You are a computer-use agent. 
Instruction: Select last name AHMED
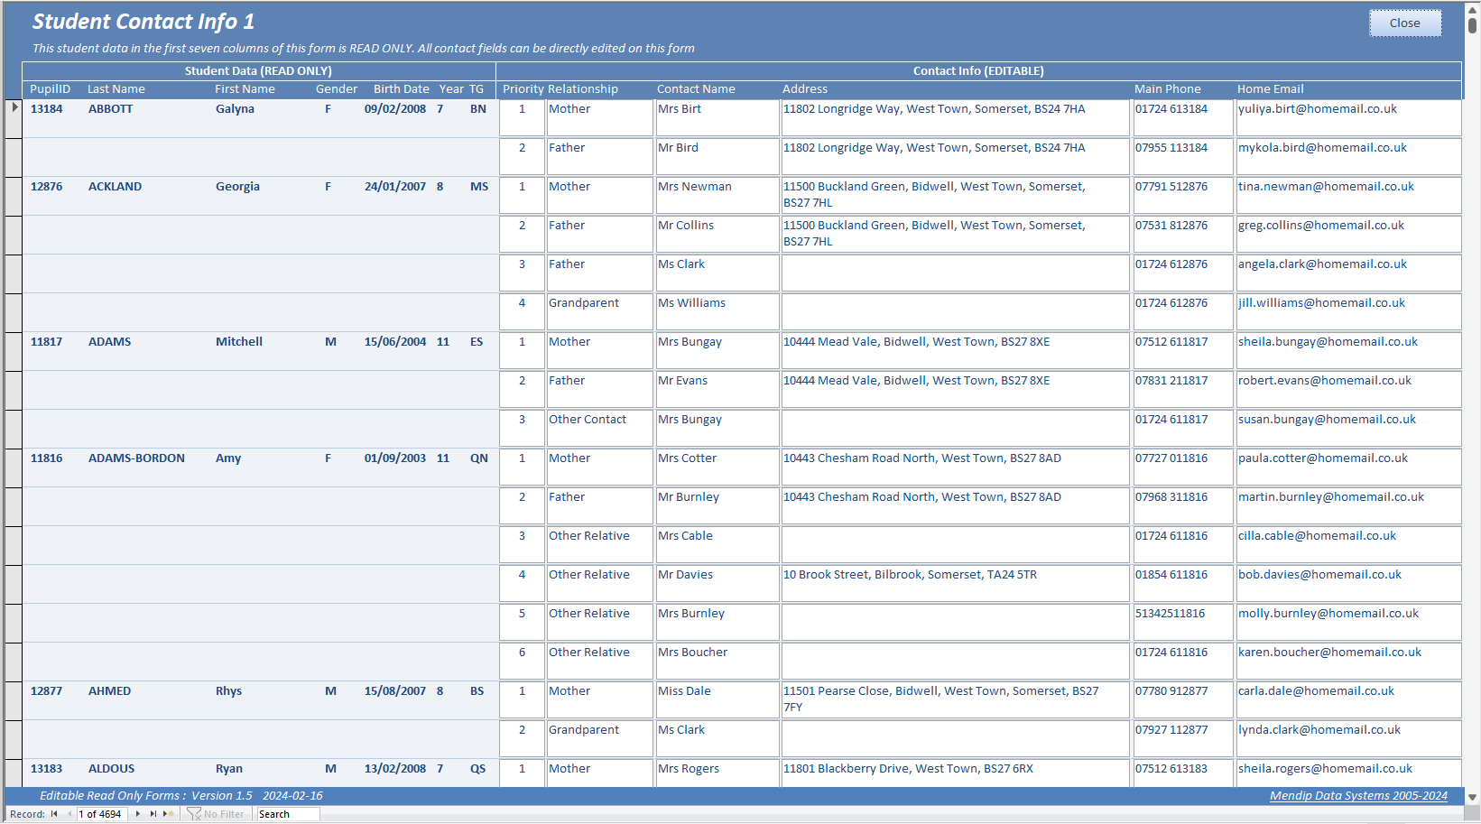[x=109, y=691]
